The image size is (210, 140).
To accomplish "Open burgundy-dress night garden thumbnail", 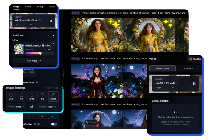I will click(x=97, y=81).
